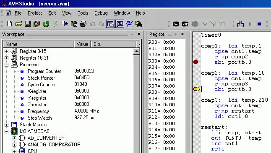Click the Con connect icon in the toolbar
This screenshot has height=153, width=271.
pyautogui.click(x=176, y=24)
